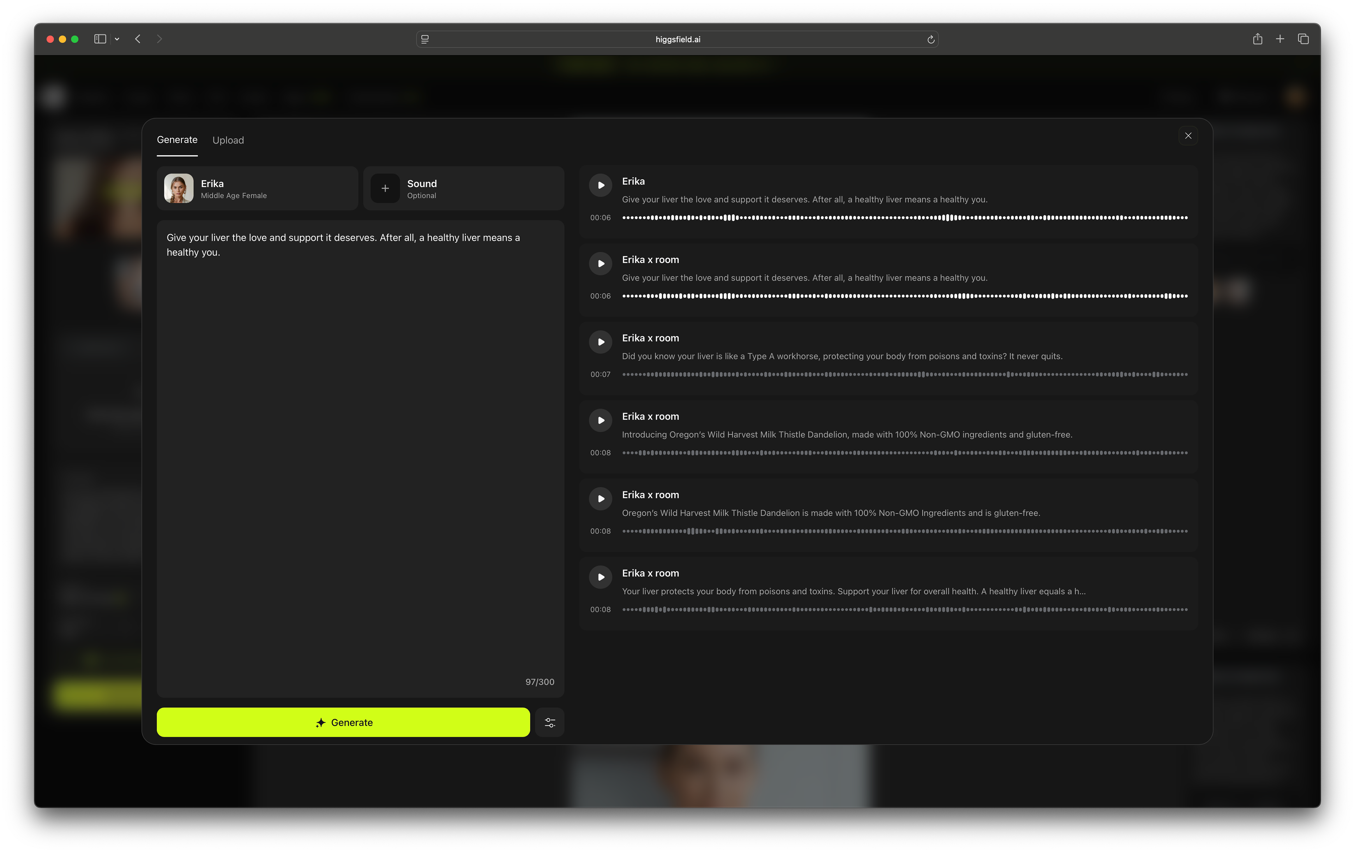The width and height of the screenshot is (1355, 853).
Task: Show the tab overview icon
Action: pos(1303,39)
